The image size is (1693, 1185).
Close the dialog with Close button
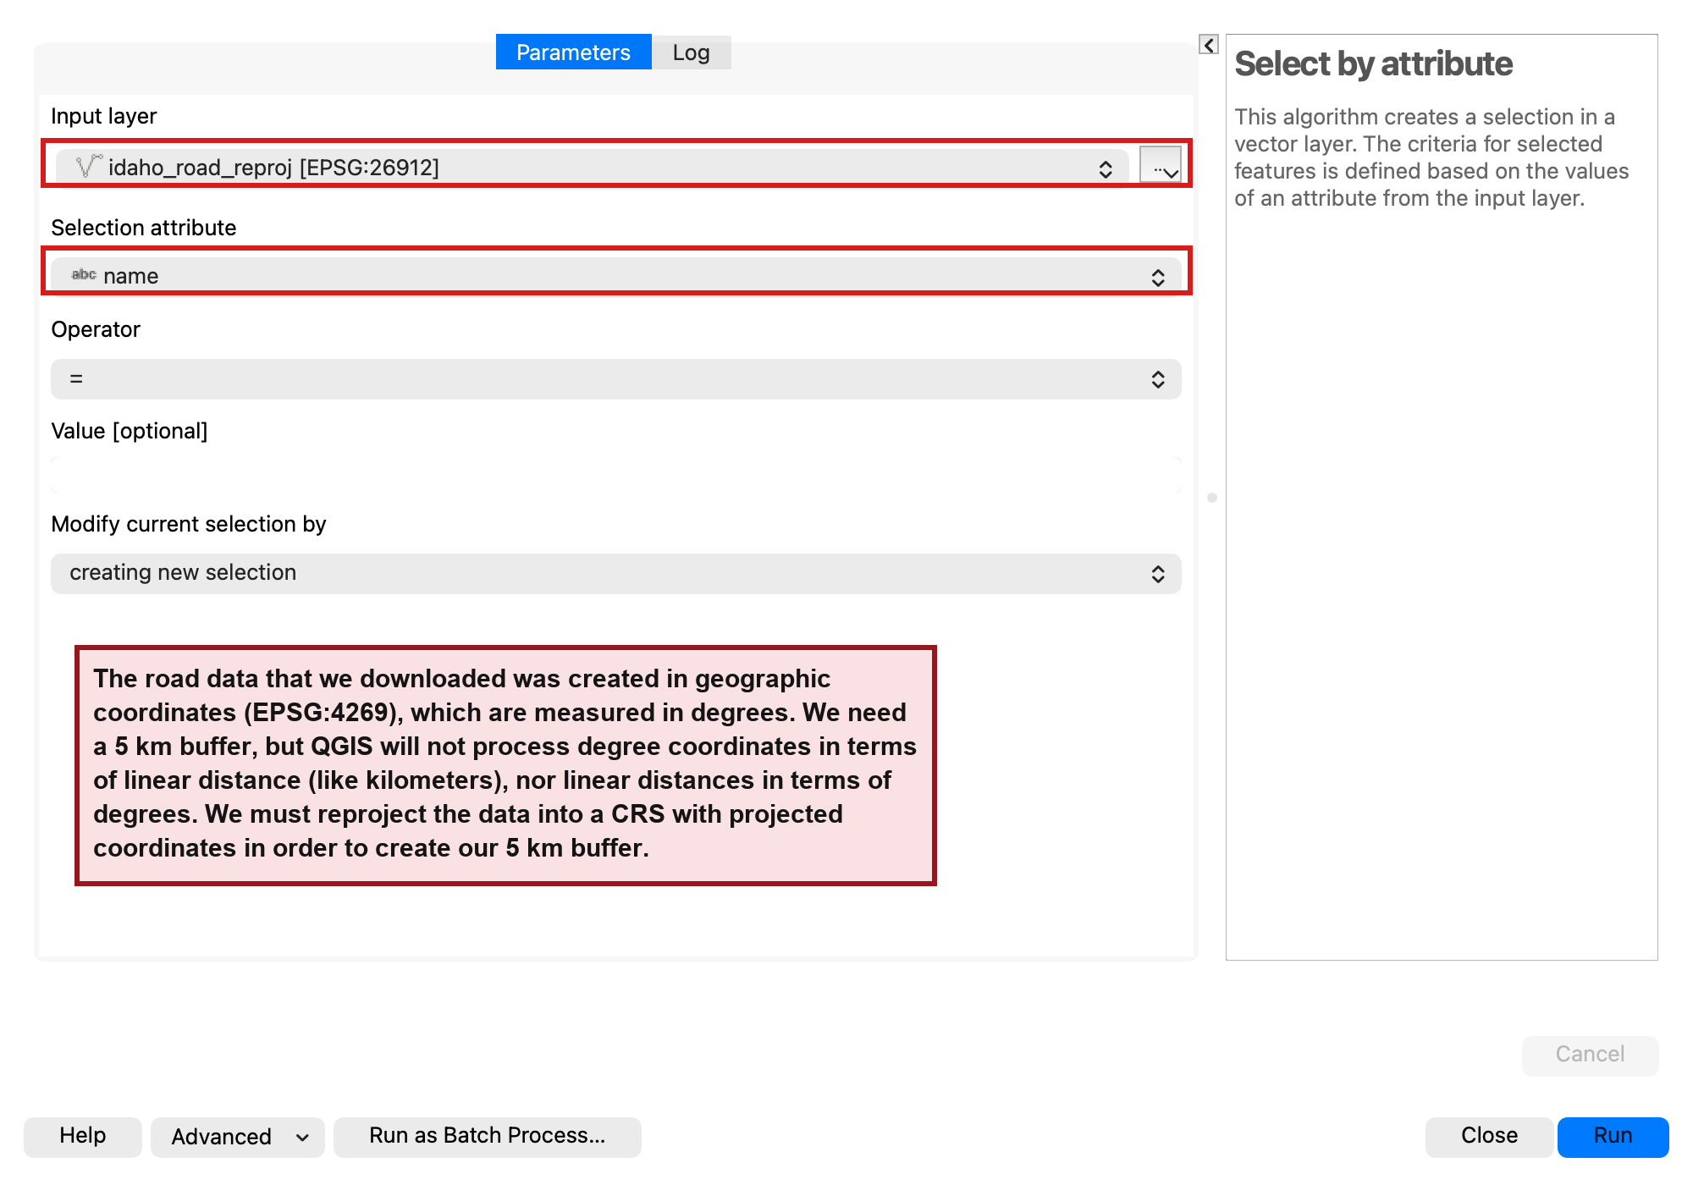1489,1136
